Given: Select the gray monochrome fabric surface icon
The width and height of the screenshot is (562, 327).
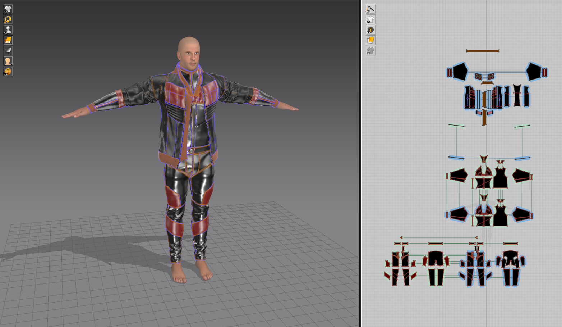Looking at the screenshot, I should tap(8, 50).
